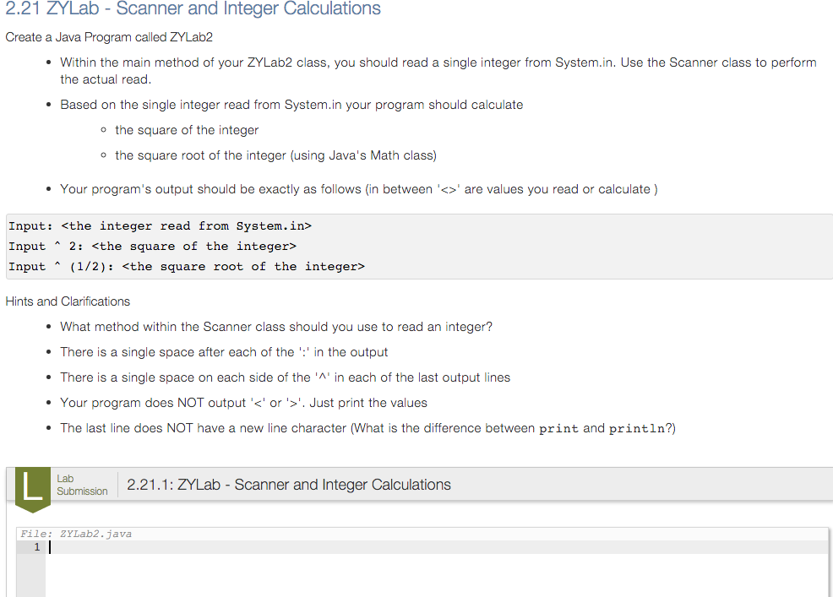The image size is (833, 597).
Task: Click the hint about which Scanner method reads an integer
Action: (x=276, y=327)
